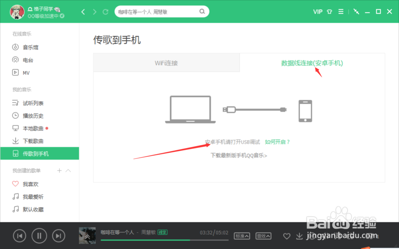Change the player skin via shirt icon
This screenshot has width=399, height=249.
pos(329,12)
